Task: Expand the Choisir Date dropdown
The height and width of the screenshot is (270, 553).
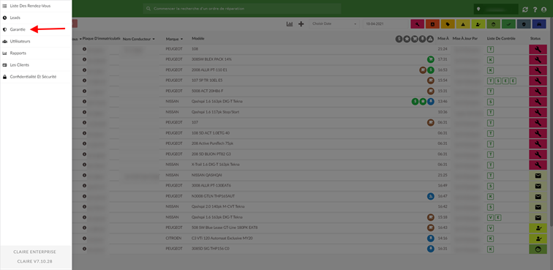Action: point(334,24)
